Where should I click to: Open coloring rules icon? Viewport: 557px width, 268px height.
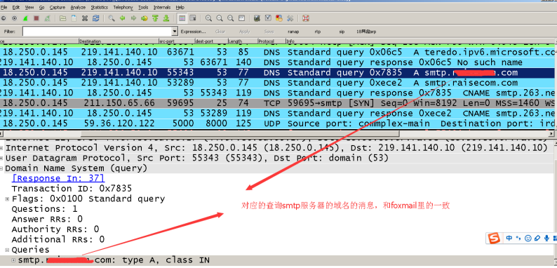pyautogui.click(x=279, y=18)
